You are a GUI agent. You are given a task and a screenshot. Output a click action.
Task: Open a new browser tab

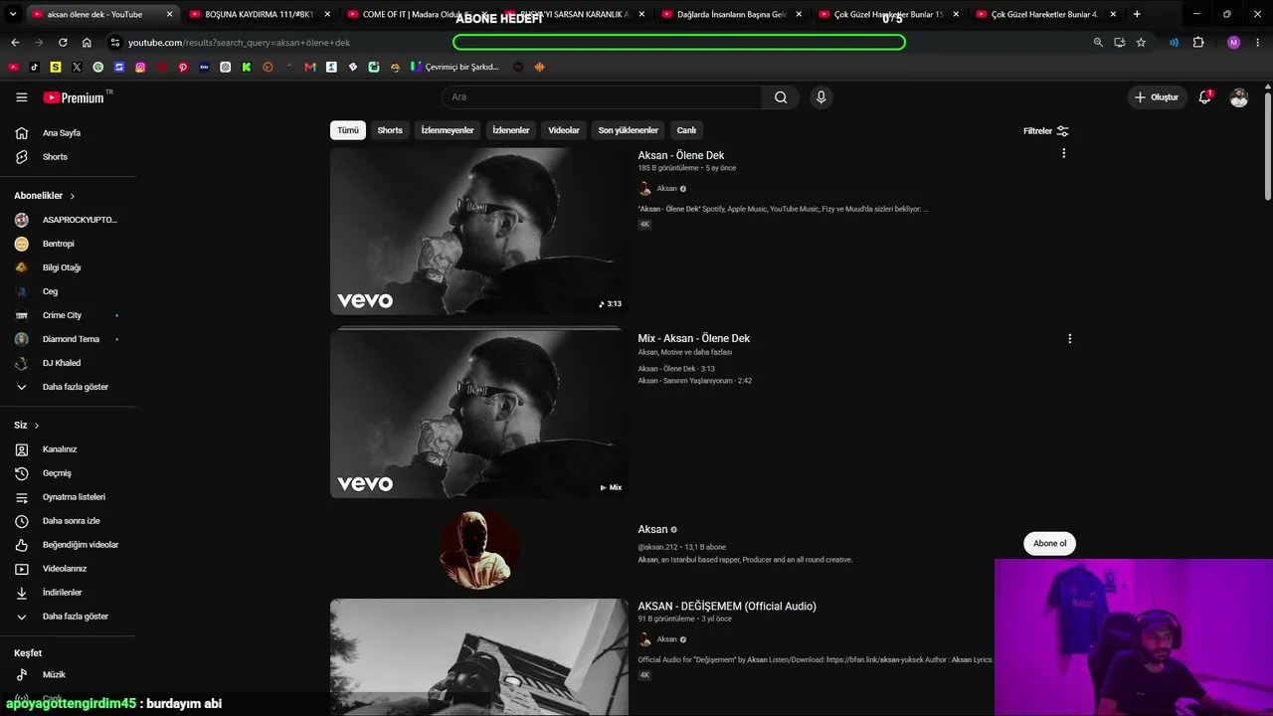click(x=1137, y=14)
